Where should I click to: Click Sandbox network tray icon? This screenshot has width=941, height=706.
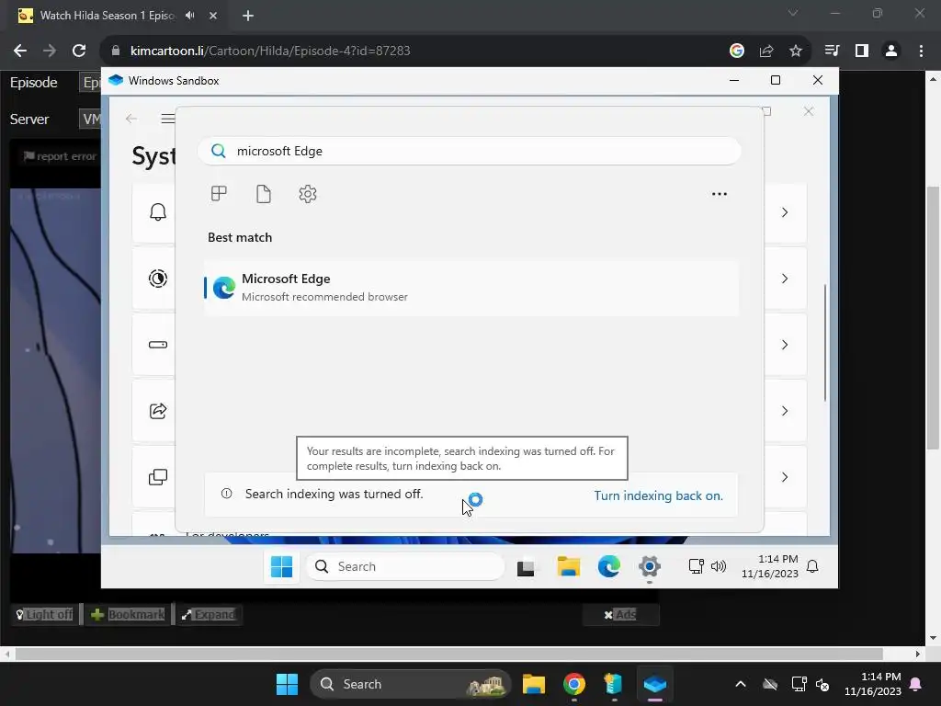697,566
